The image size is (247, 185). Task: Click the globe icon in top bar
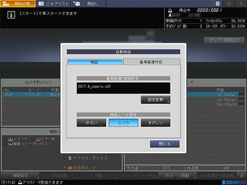(x=217, y=3)
